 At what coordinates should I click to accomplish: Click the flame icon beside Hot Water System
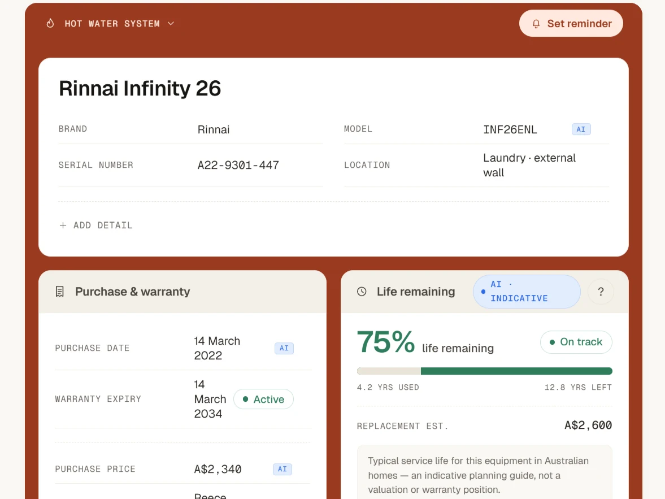[50, 23]
